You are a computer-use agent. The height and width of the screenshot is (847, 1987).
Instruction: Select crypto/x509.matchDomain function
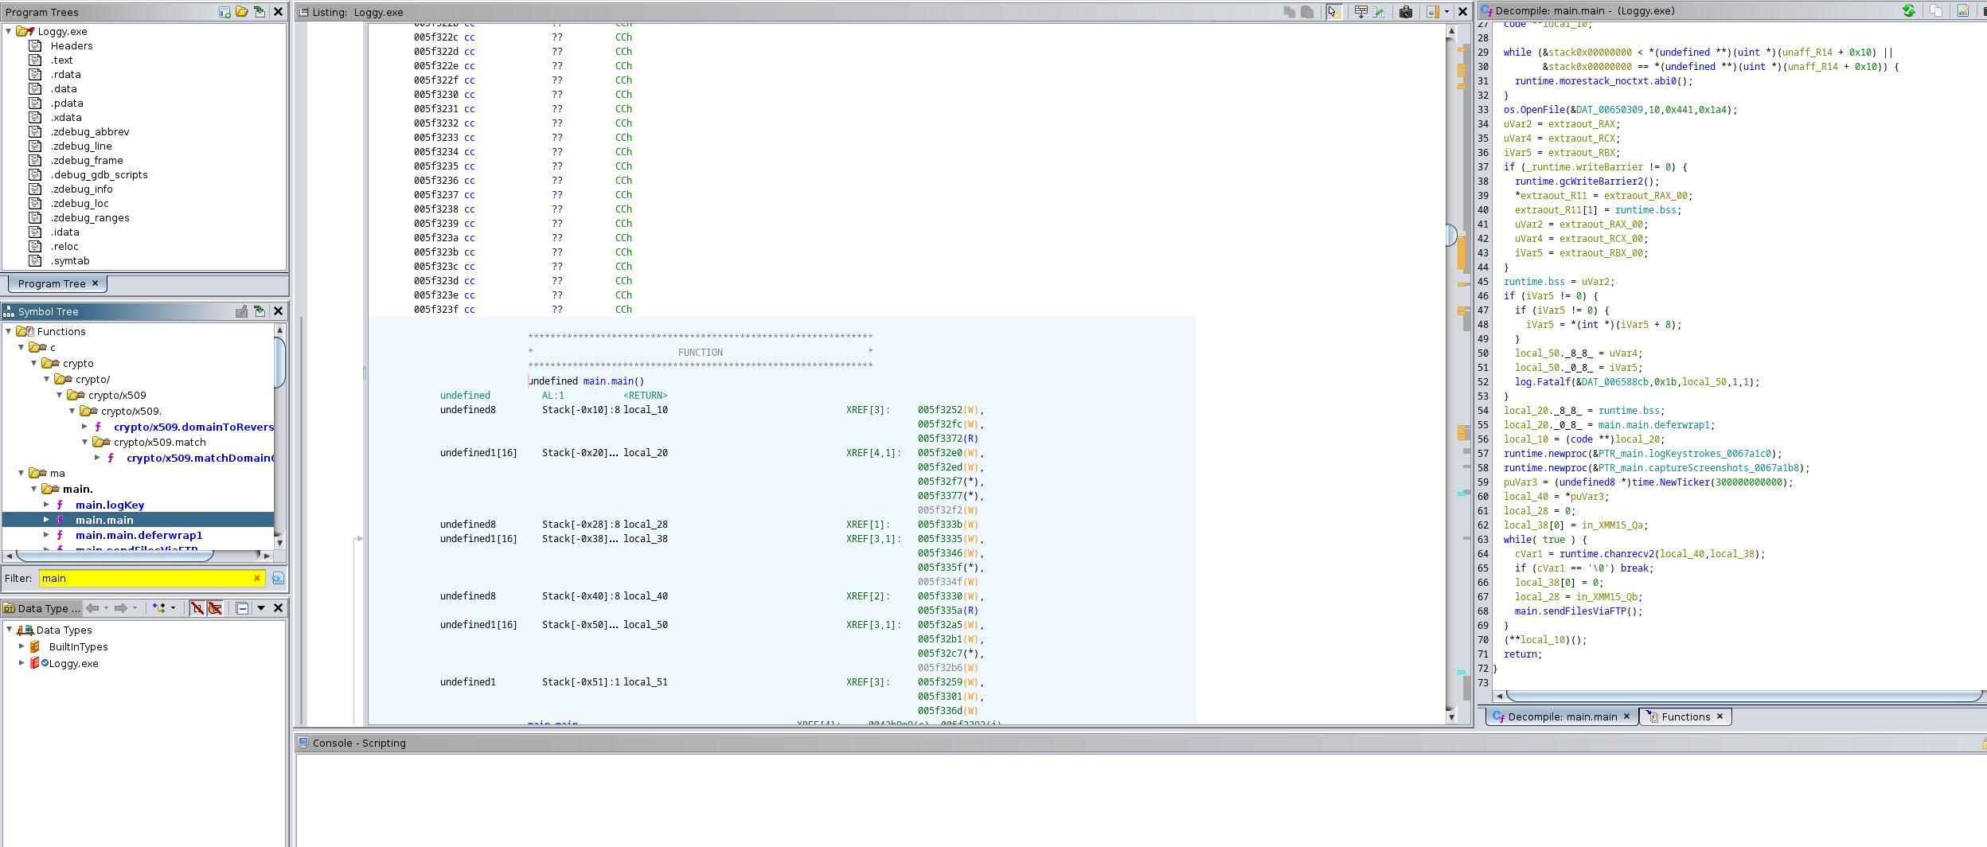pos(200,458)
